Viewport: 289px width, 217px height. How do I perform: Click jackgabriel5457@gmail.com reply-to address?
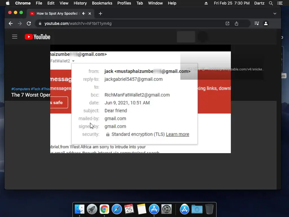[x=133, y=79]
